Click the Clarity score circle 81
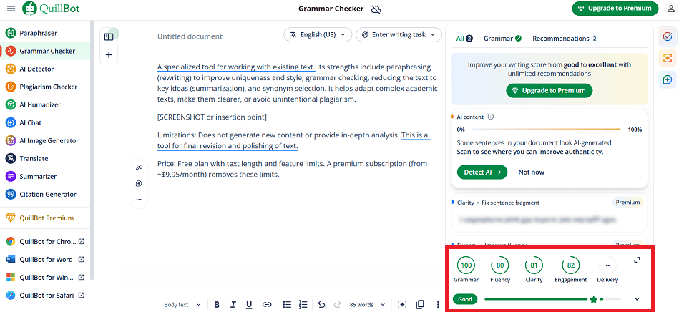 [534, 265]
